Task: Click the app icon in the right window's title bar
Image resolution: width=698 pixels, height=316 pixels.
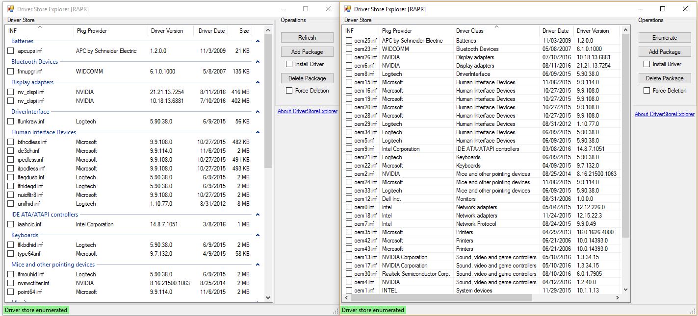Action: click(347, 9)
